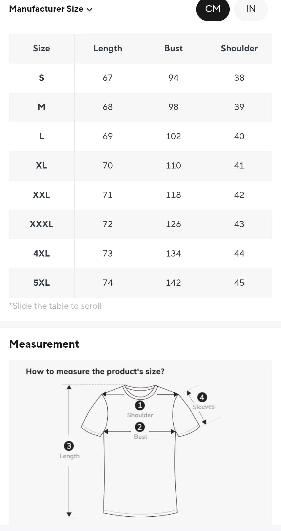This screenshot has width=281, height=531.
Task: Click the numbered 1 Shoulder marker
Action: click(140, 405)
